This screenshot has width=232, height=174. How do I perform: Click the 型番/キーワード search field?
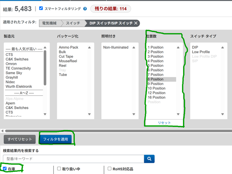tap(74, 159)
